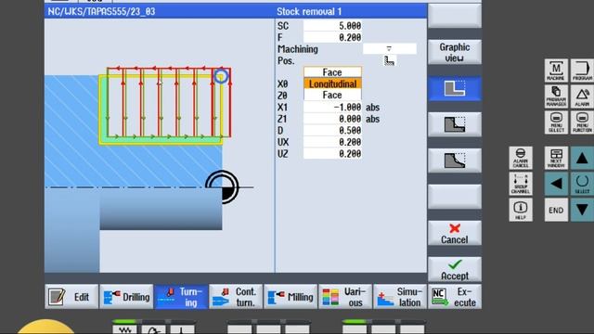Open the Drilling menu softkey
This screenshot has height=334, width=594.
point(126,297)
